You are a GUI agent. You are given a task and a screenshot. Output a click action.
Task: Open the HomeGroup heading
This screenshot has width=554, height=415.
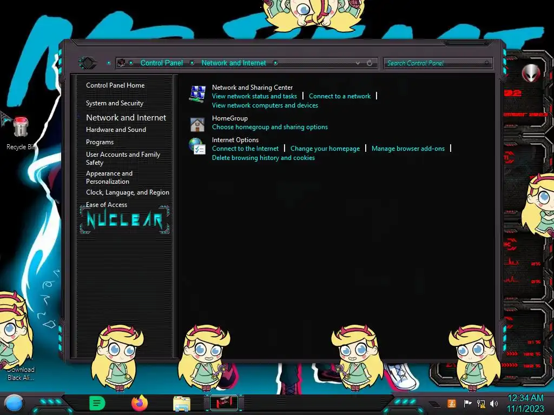point(229,118)
